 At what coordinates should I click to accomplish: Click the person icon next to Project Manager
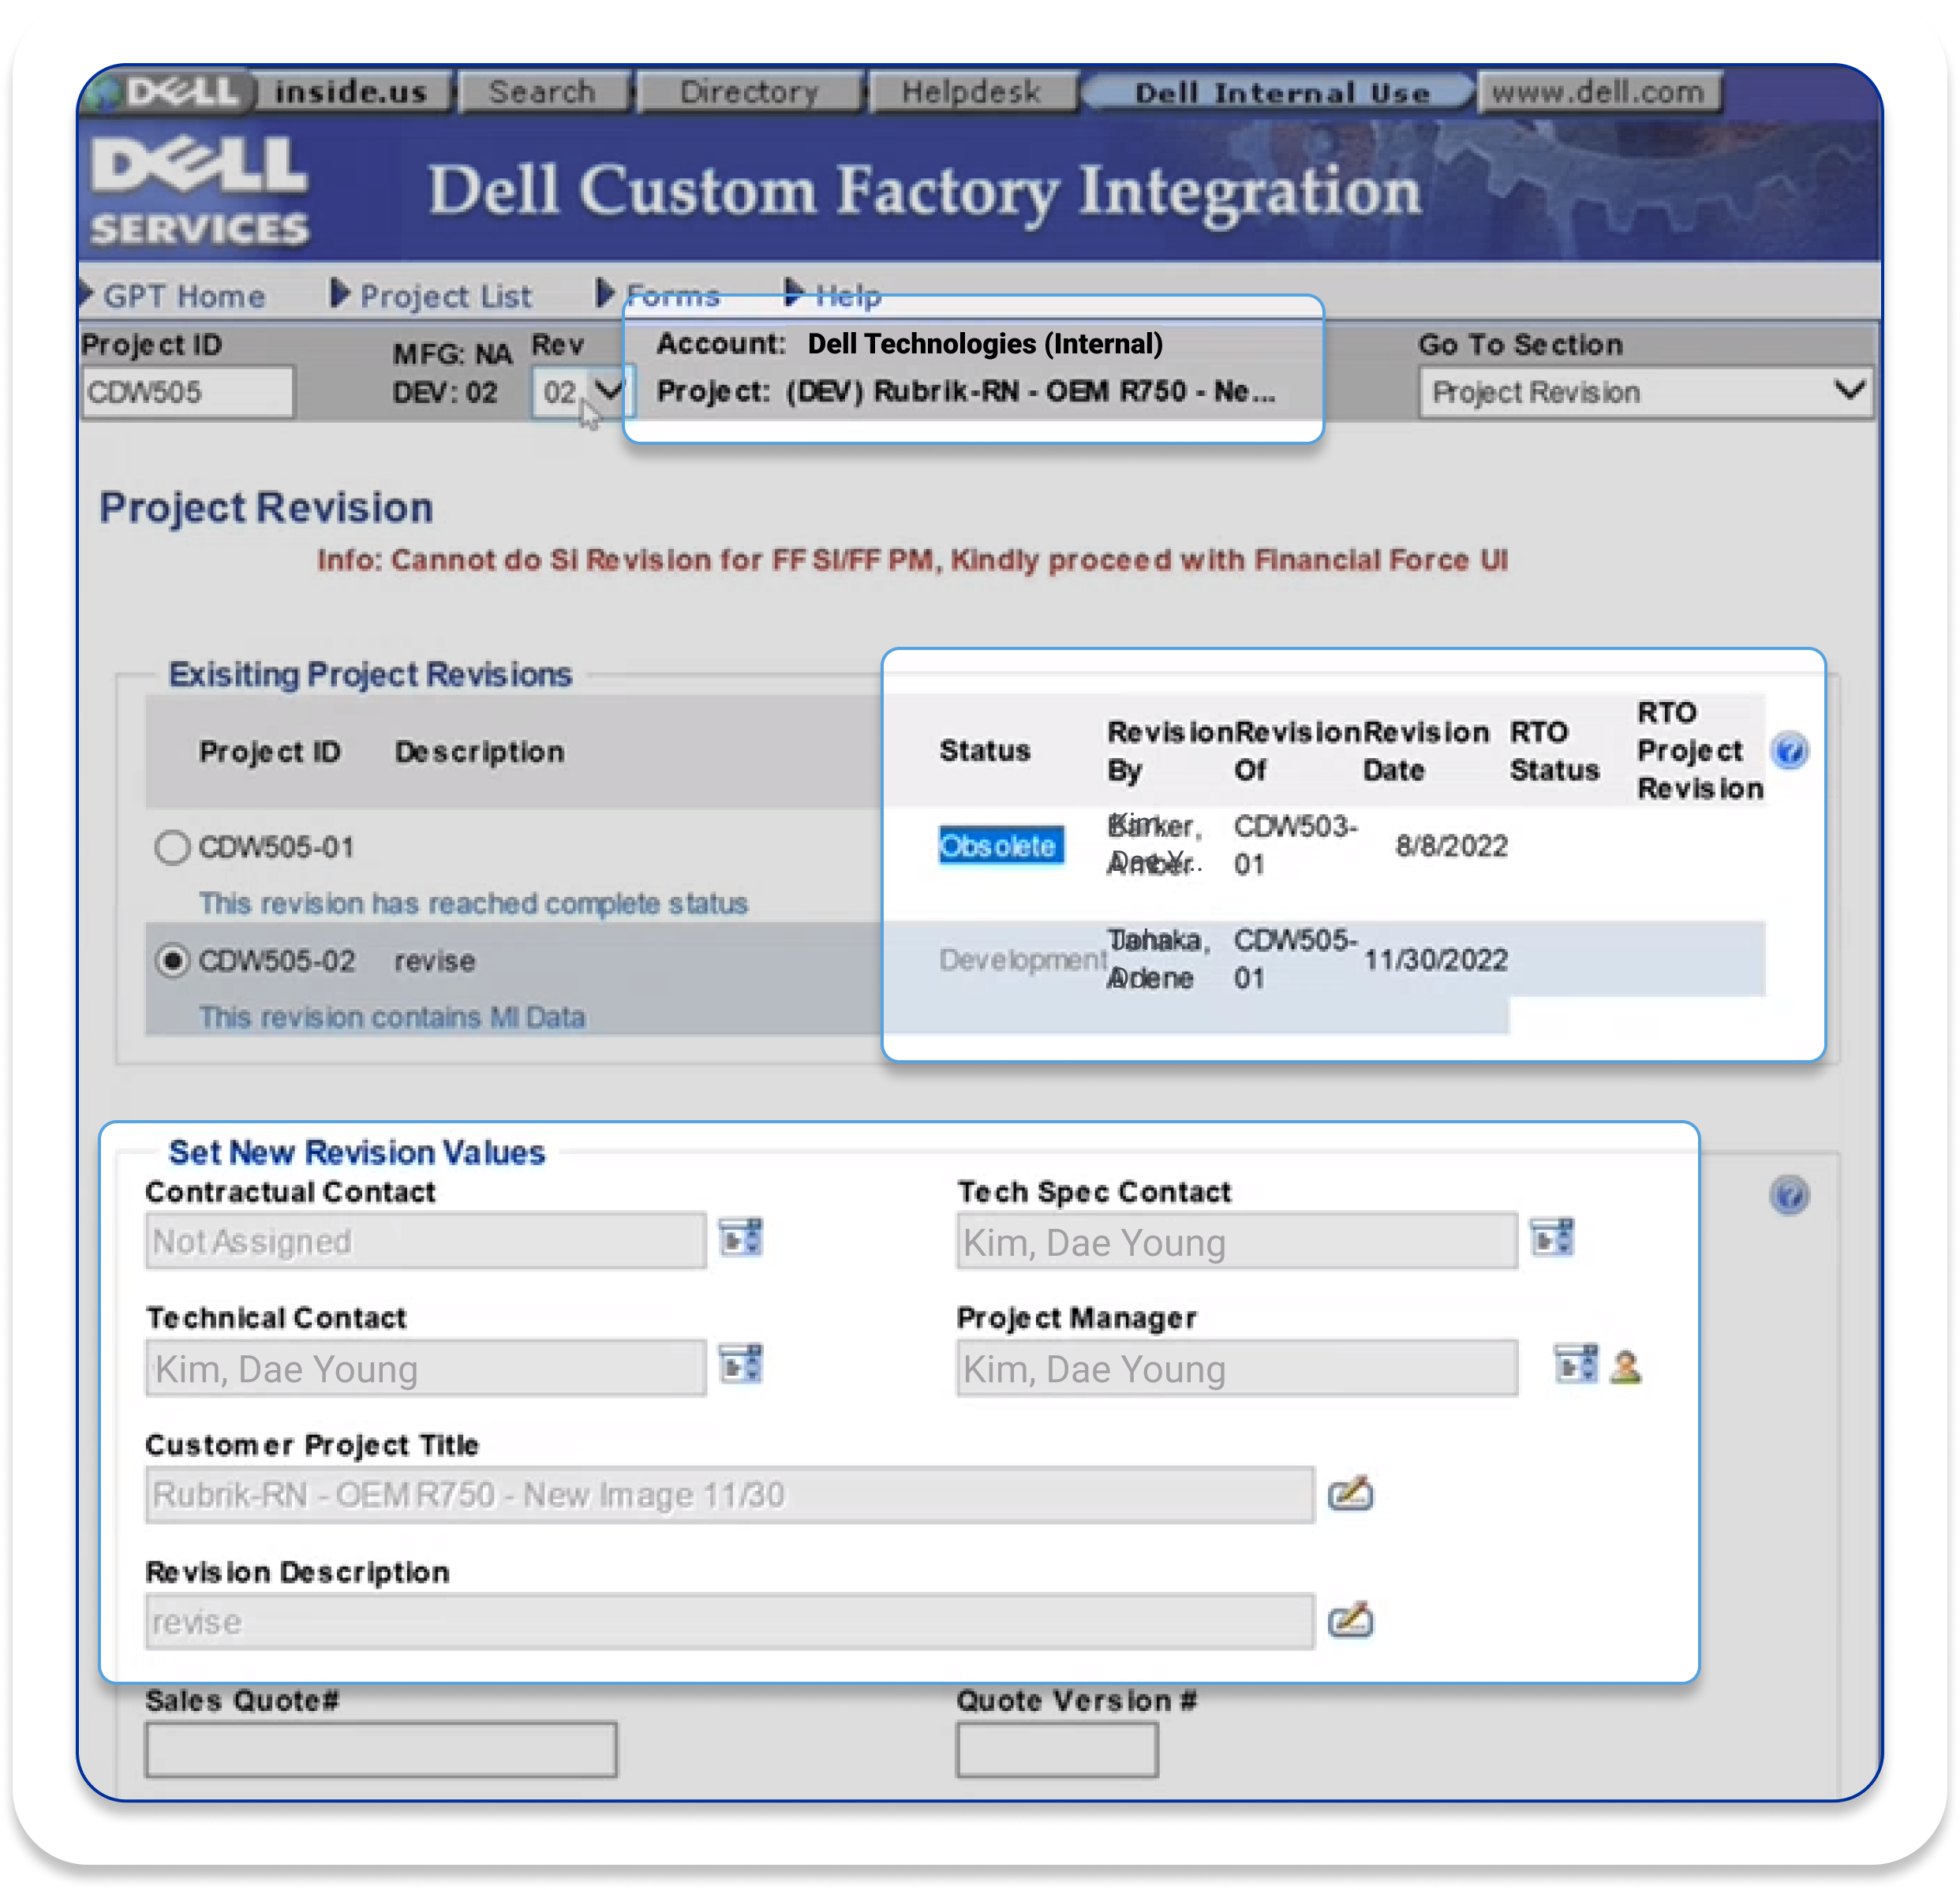(x=1626, y=1366)
